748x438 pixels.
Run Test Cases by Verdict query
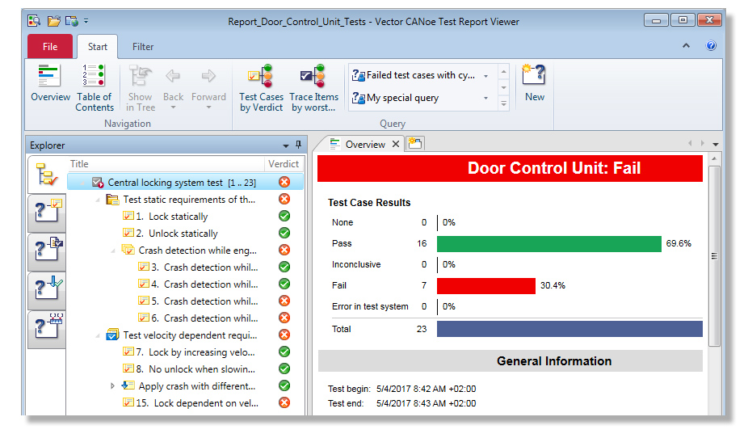point(261,88)
